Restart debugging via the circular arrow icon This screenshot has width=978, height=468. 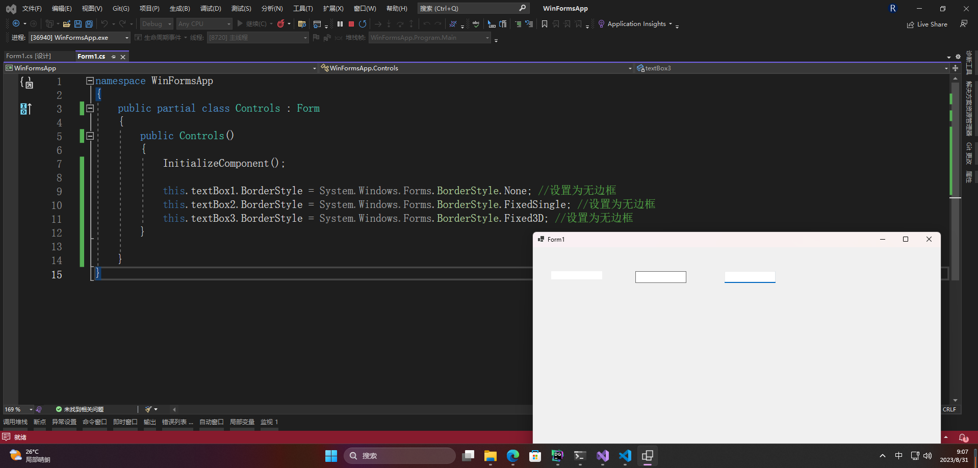pyautogui.click(x=363, y=24)
